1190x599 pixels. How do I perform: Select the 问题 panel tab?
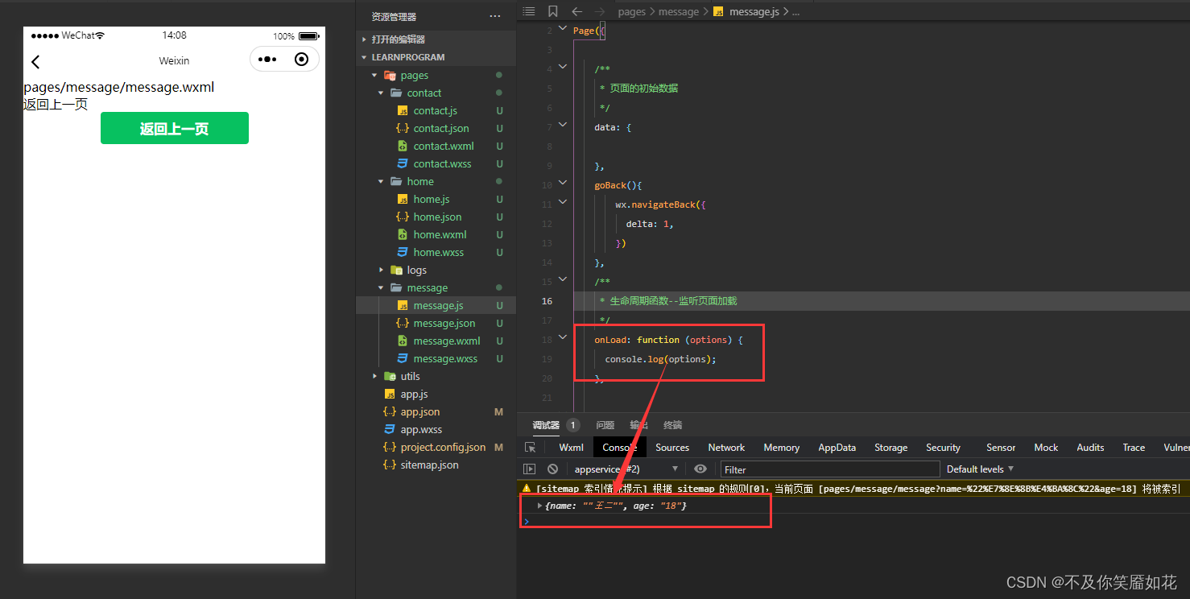tap(605, 425)
